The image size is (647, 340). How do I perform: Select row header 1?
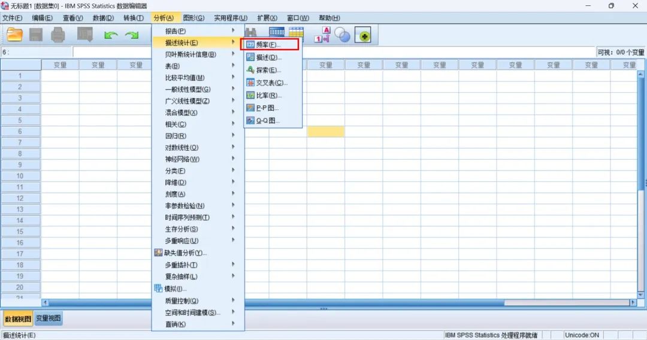pyautogui.click(x=20, y=76)
